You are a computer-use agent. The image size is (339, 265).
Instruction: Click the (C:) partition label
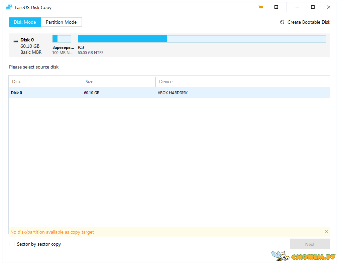click(x=81, y=47)
